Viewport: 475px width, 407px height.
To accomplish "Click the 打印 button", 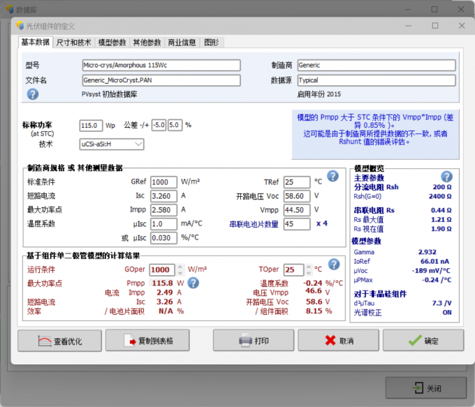I will tap(254, 341).
